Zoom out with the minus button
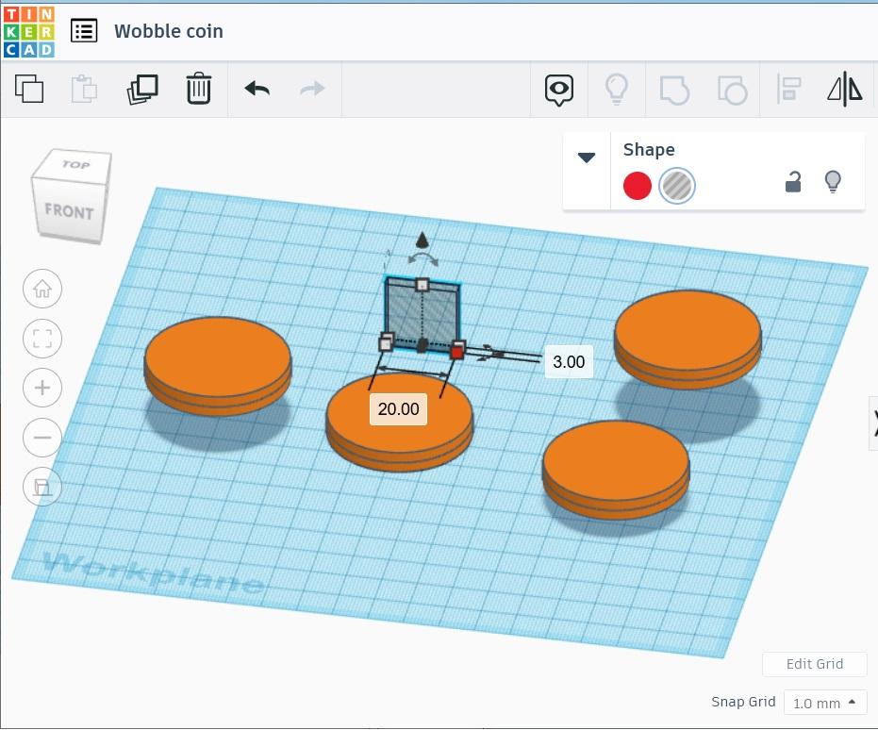Viewport: 878px width, 730px height. [42, 438]
